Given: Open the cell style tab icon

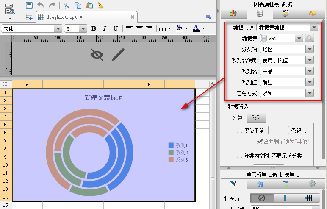Looking at the screenshot, I should pos(260,184).
